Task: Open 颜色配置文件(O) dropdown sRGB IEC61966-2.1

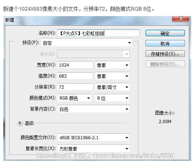Action: tap(94, 138)
